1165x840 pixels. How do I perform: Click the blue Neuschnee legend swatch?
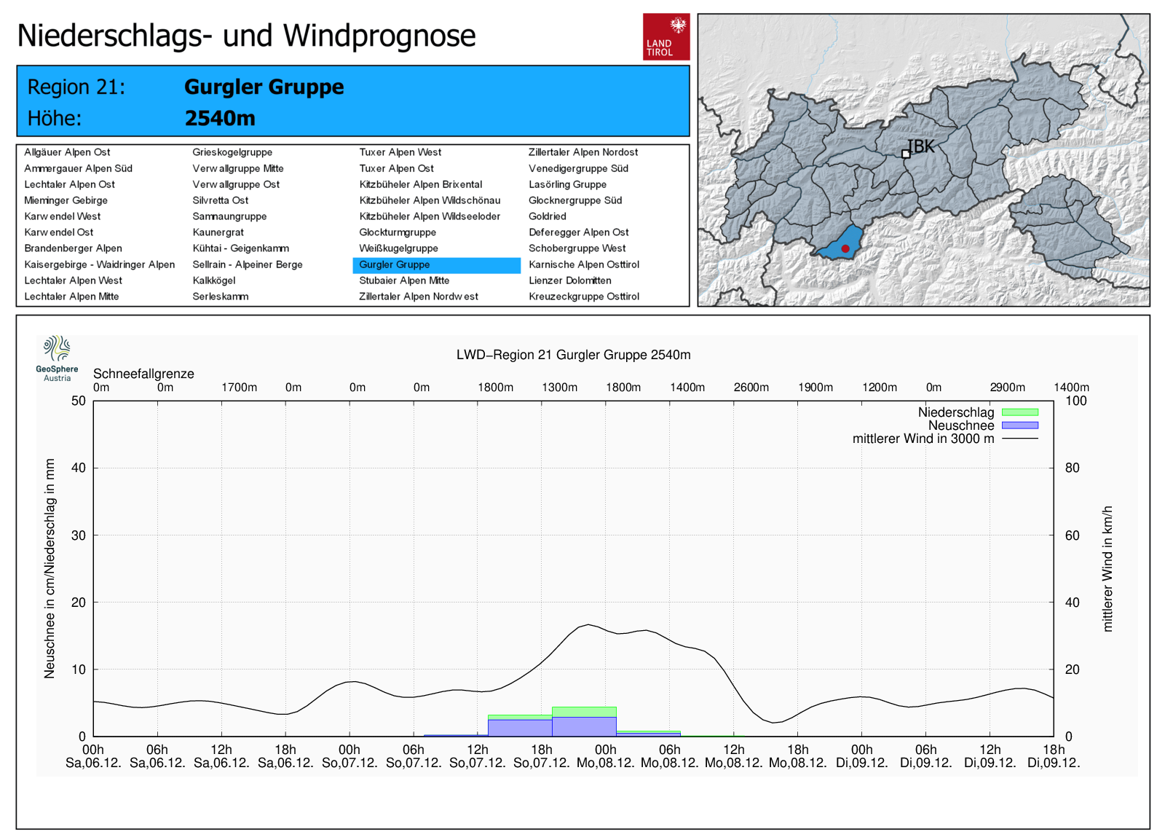click(x=1019, y=425)
